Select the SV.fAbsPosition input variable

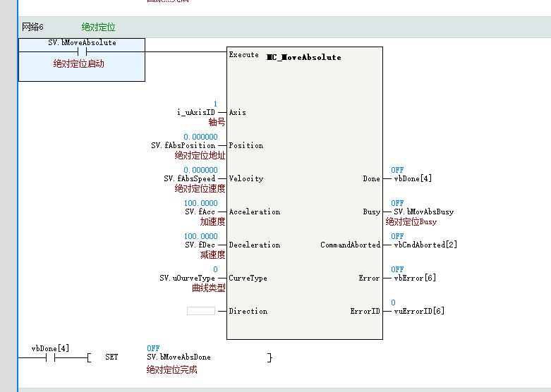click(x=183, y=145)
